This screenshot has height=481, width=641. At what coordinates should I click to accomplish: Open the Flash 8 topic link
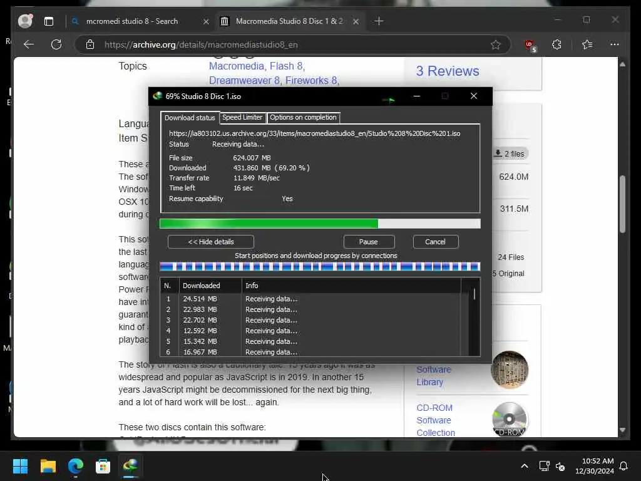286,66
